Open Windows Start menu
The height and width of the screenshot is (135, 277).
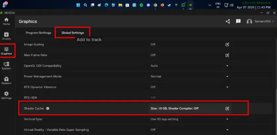78,5
